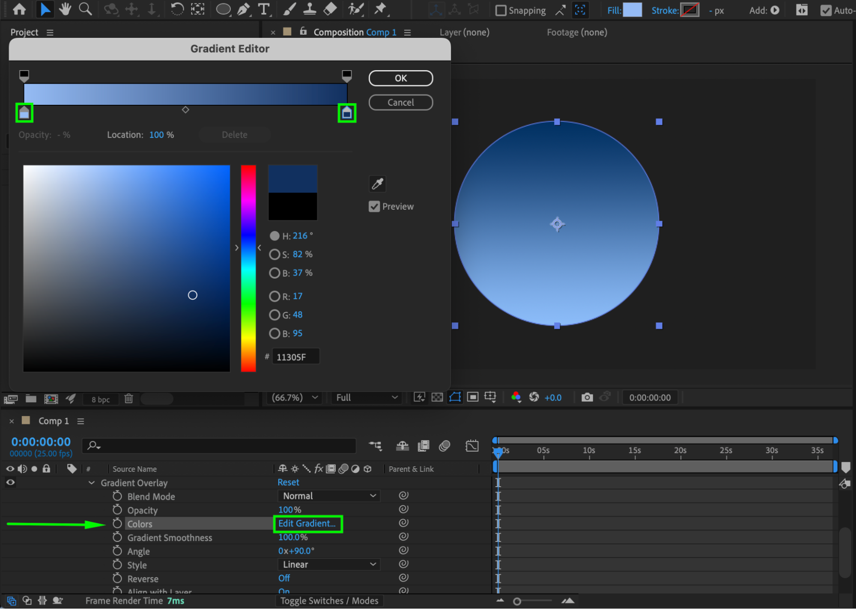Open the composition flowchart icon in timeline
856x609 pixels.
pyautogui.click(x=376, y=446)
